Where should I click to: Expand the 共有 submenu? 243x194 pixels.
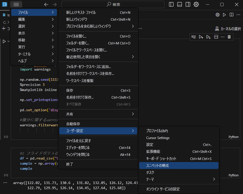98,114
